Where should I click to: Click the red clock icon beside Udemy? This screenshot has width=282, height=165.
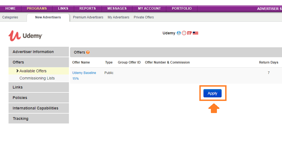point(184,33)
